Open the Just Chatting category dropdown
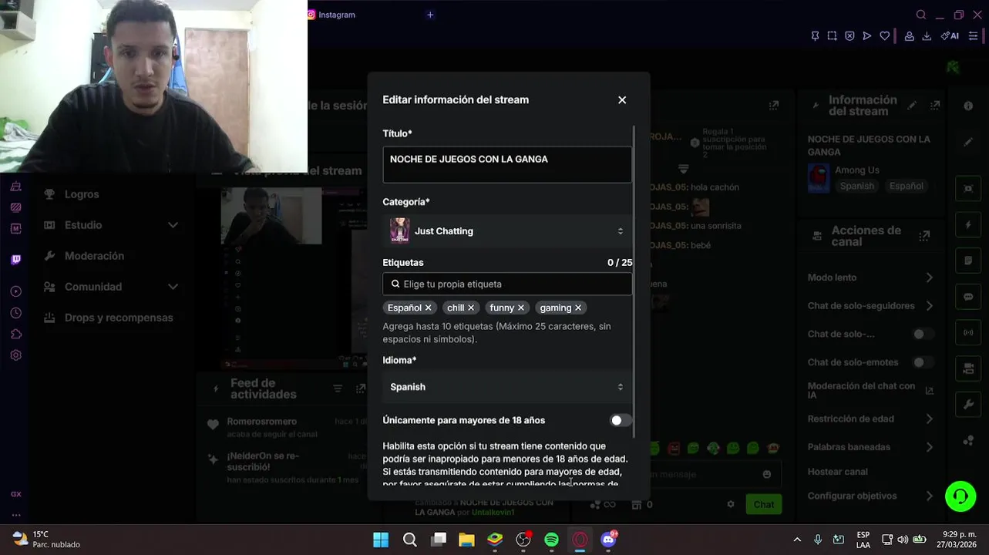This screenshot has width=989, height=555. point(507,231)
